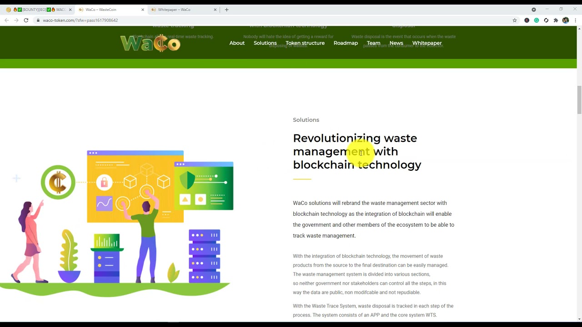
Task: Bookmark this page with the star
Action: coord(515,20)
